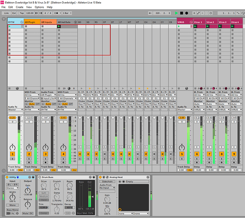Open Analog Heat Audio From No Input dropdown

pos(107,188)
